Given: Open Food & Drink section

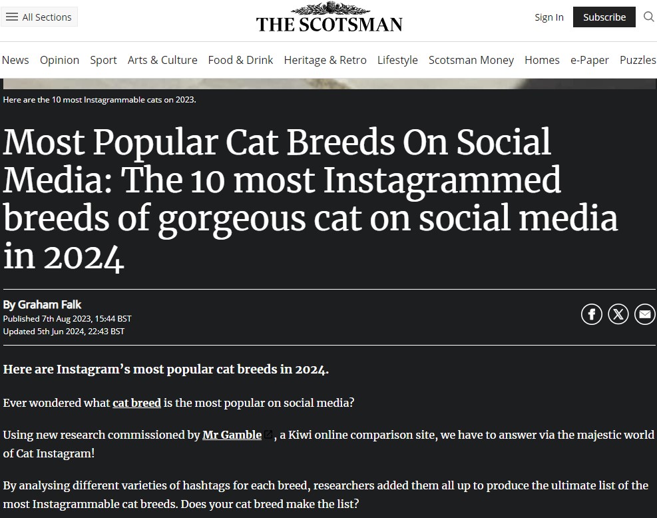Looking at the screenshot, I should click(240, 60).
